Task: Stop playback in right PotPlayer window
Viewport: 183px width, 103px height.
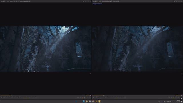Action: [x=97, y=98]
